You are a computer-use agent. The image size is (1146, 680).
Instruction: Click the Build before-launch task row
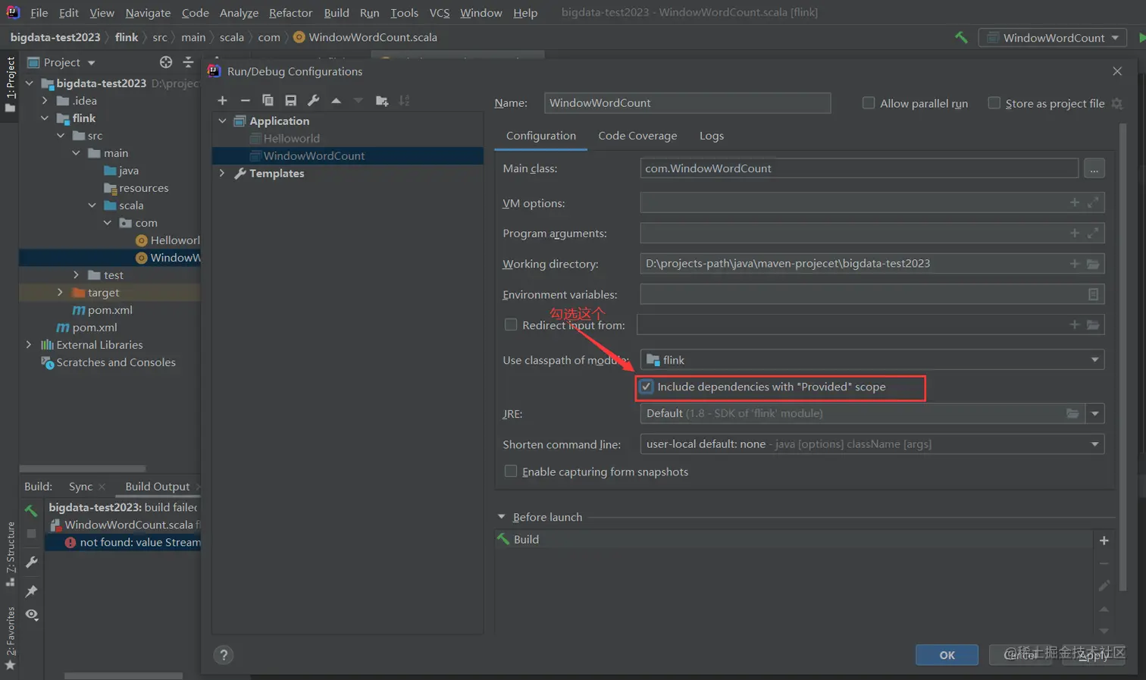[x=794, y=539]
